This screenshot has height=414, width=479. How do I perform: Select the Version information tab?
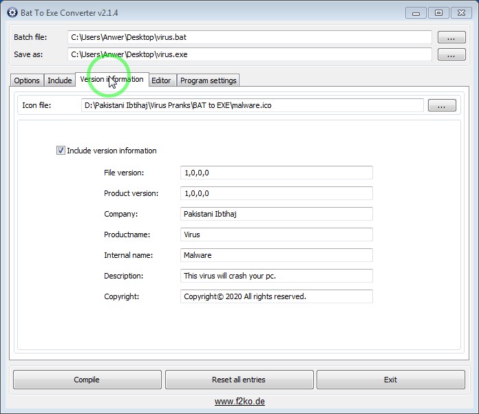[111, 79]
